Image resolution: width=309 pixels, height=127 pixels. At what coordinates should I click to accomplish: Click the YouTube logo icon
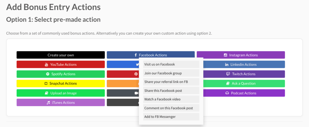(x=46, y=65)
